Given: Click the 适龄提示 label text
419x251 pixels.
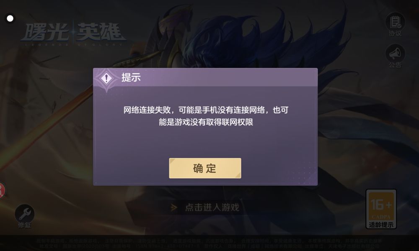Looking at the screenshot, I should click(381, 225).
